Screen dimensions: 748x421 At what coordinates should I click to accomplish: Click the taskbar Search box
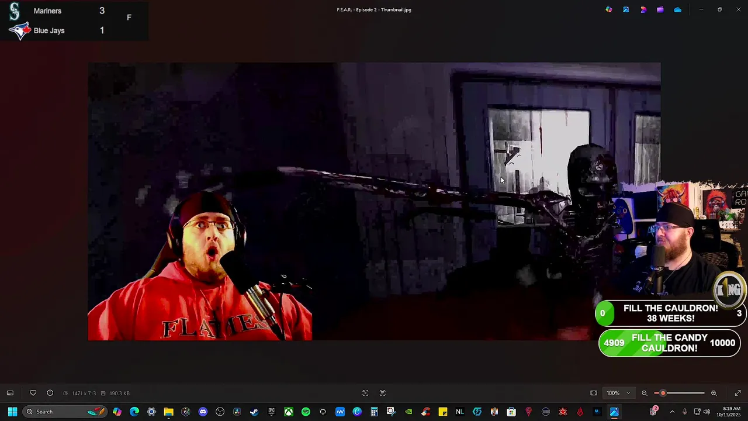(65, 412)
